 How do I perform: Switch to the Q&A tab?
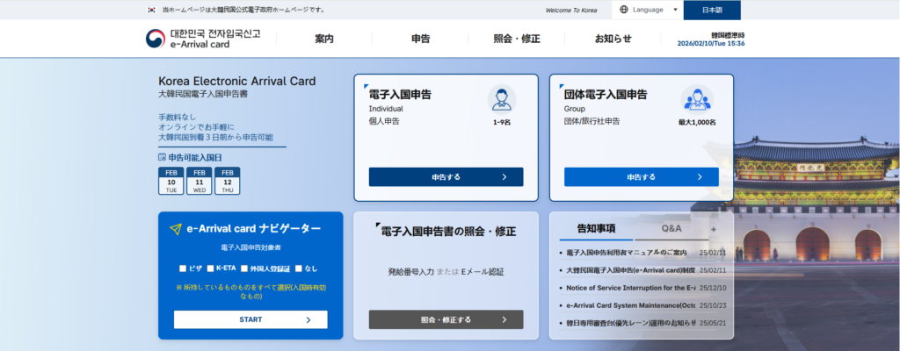[x=671, y=229]
